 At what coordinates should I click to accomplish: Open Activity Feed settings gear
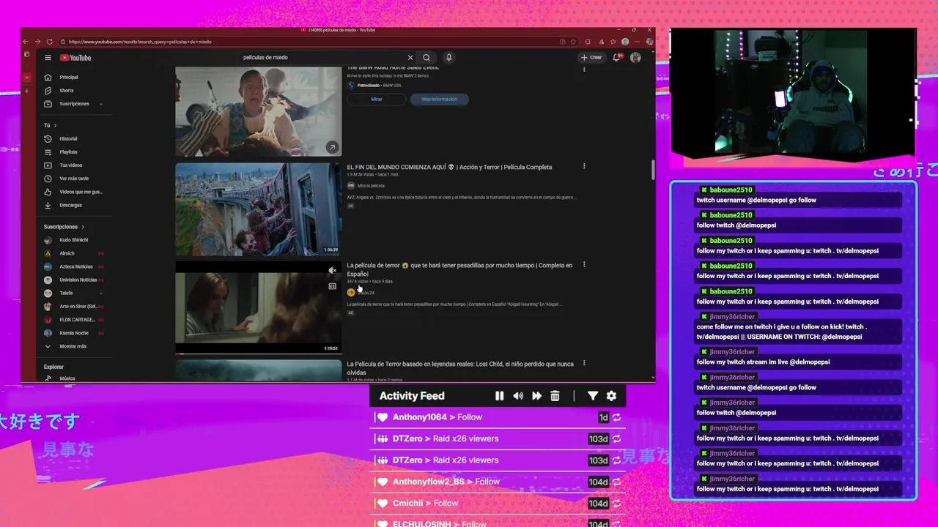click(611, 396)
